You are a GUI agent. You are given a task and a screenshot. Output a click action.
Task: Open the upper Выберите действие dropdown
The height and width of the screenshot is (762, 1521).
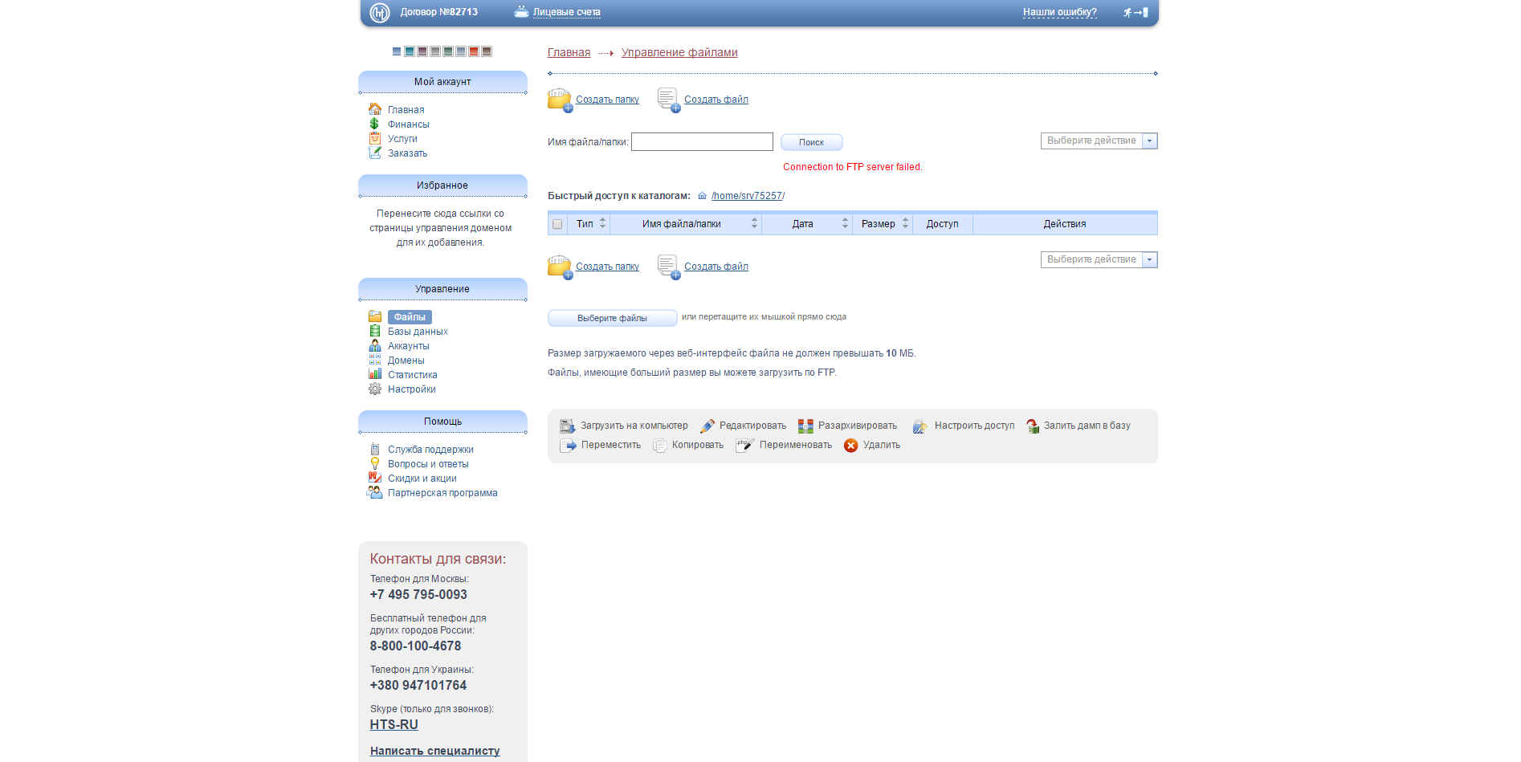pos(1099,141)
